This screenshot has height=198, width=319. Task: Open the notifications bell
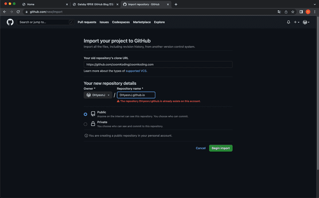click(288, 22)
